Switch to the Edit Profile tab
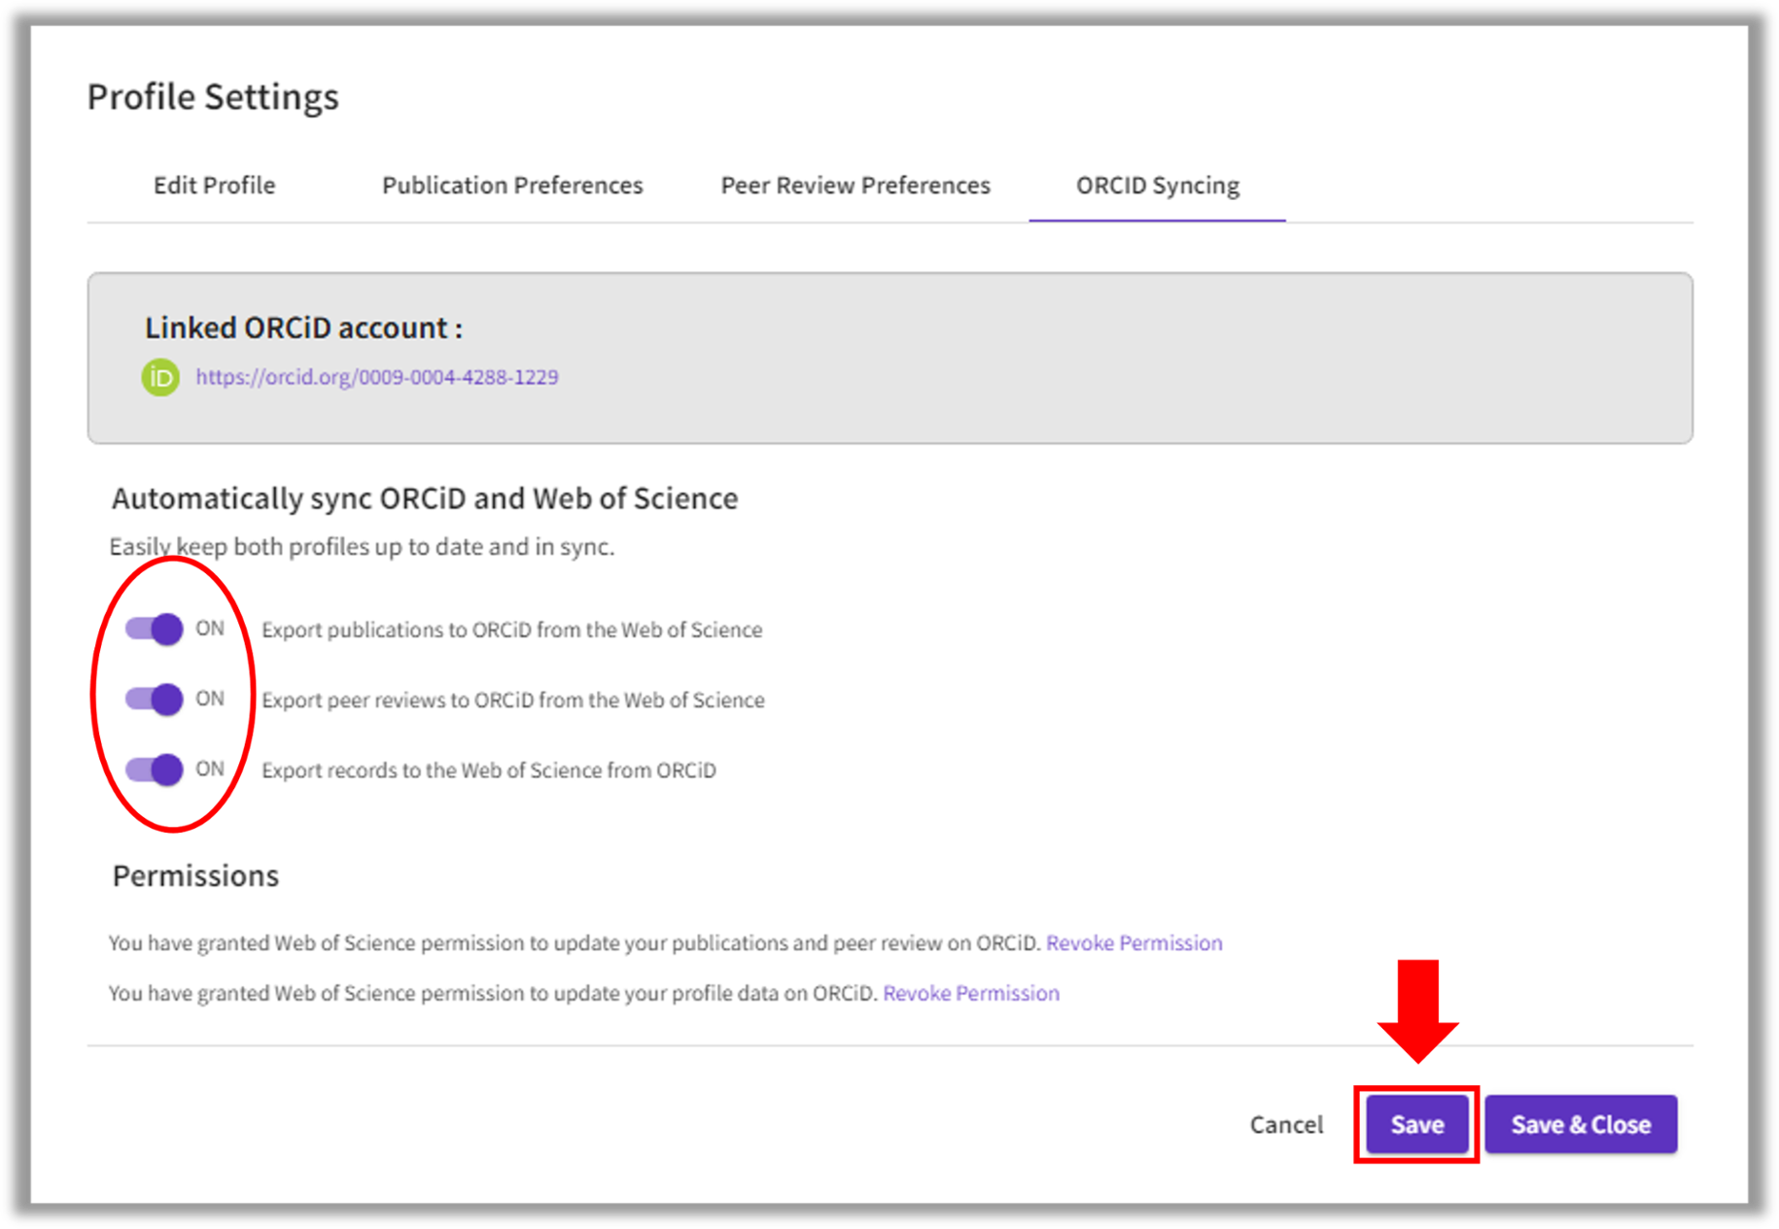The image size is (1779, 1229). [214, 185]
